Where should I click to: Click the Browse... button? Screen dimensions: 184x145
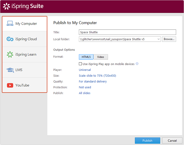click(x=169, y=39)
